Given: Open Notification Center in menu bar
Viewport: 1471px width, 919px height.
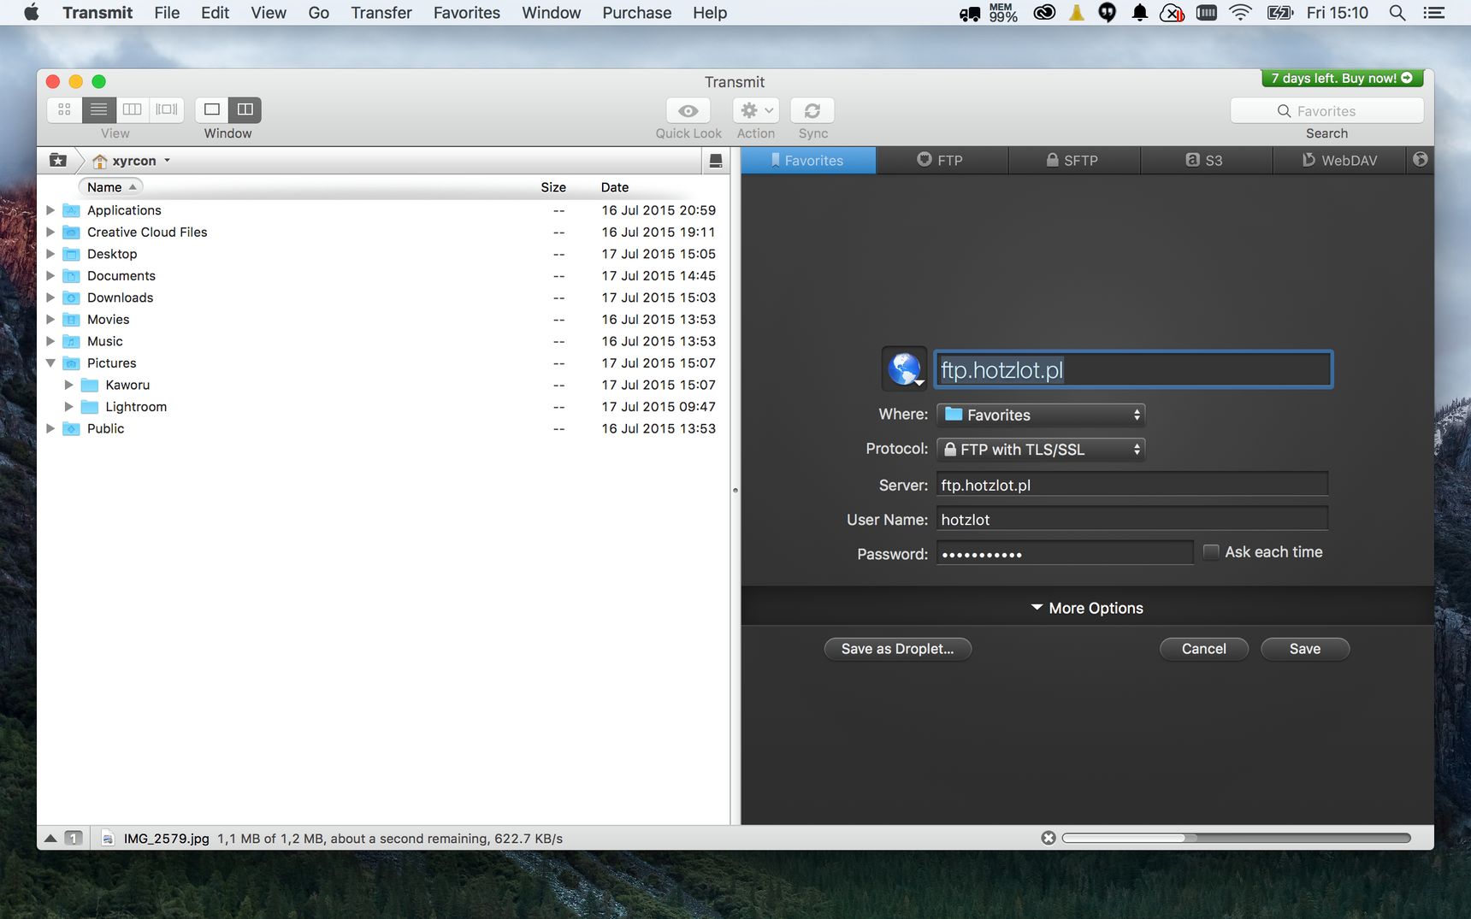Looking at the screenshot, I should tap(1434, 13).
